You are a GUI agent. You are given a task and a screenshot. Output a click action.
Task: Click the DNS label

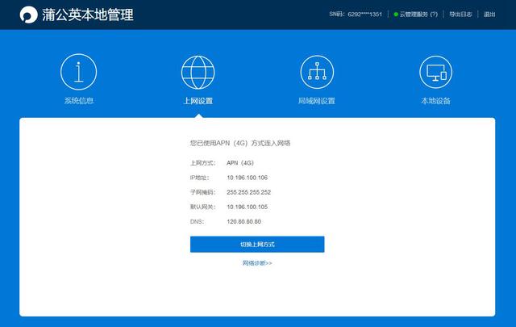click(197, 221)
